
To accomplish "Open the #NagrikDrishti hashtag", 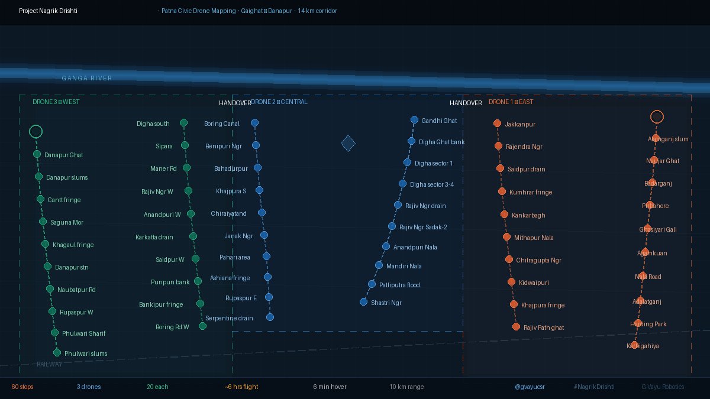I will 594,387.
